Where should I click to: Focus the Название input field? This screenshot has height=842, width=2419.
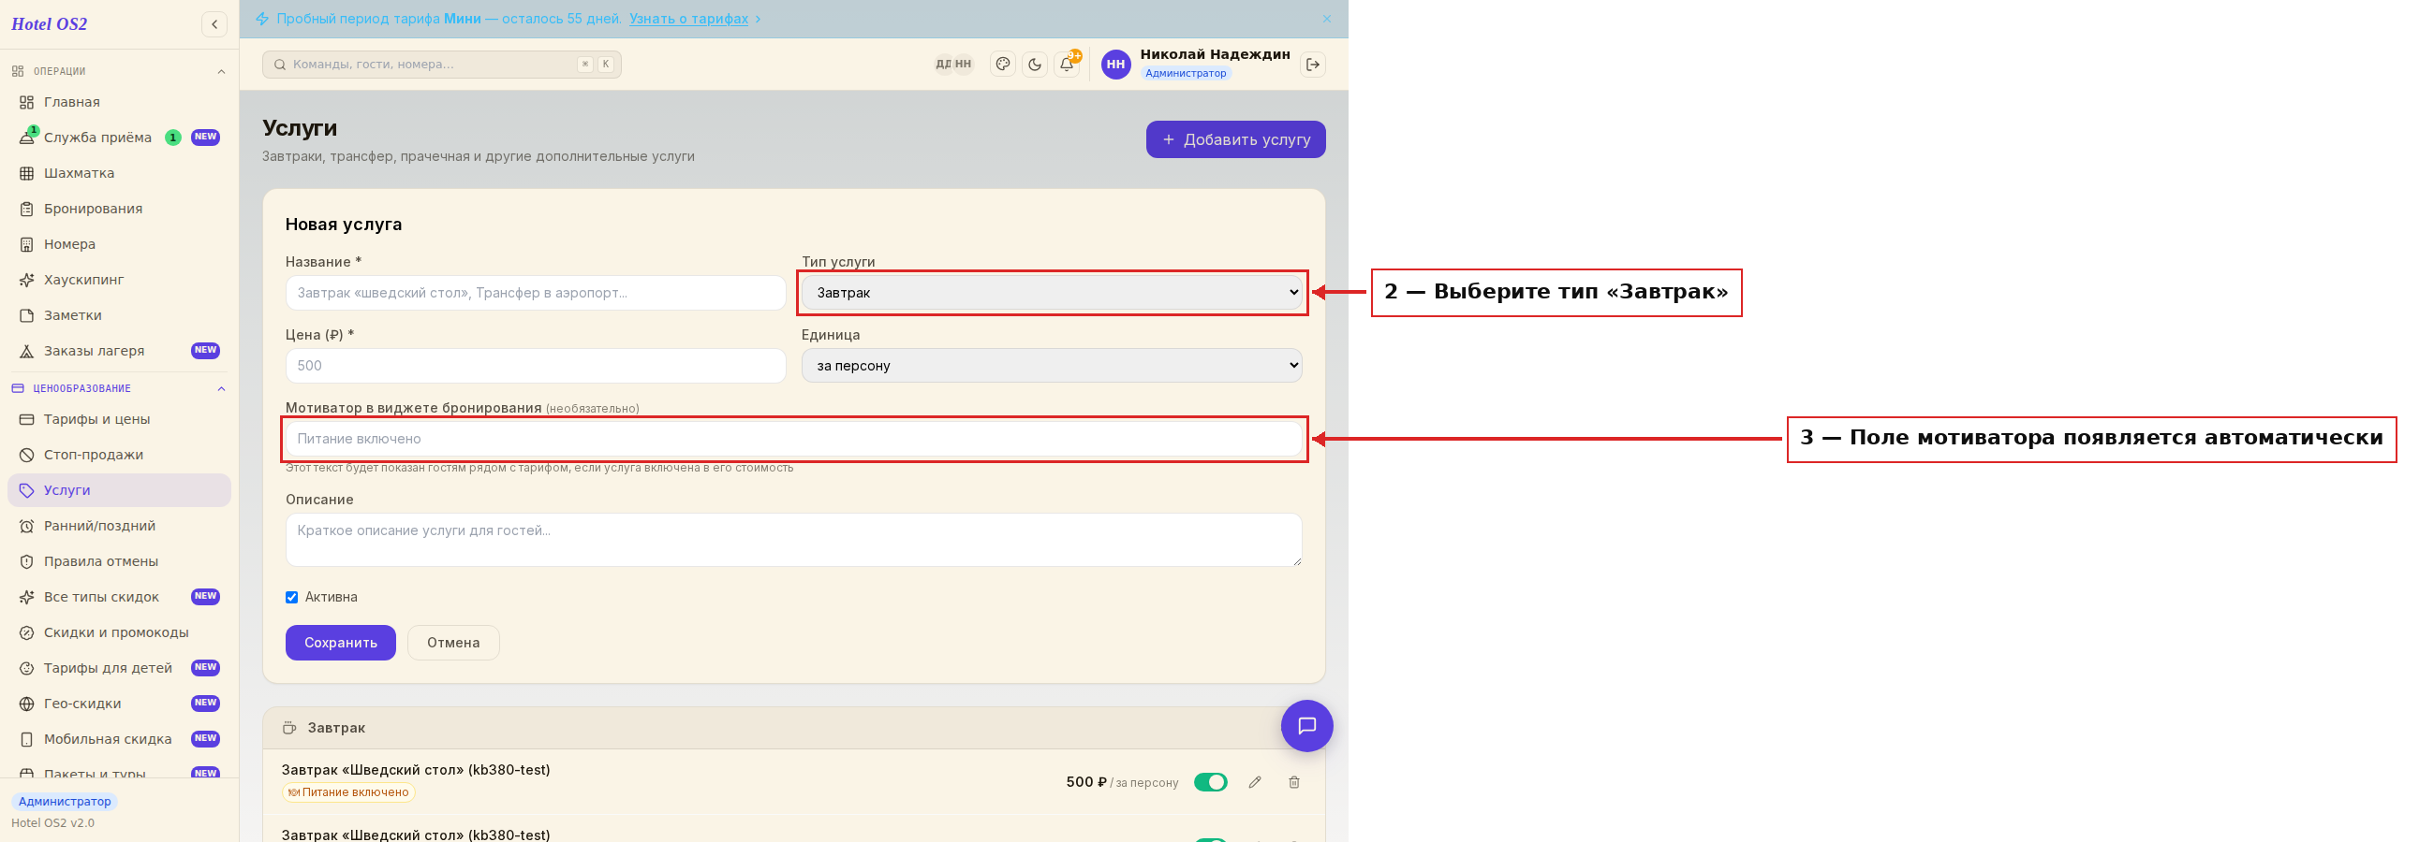pyautogui.click(x=536, y=293)
